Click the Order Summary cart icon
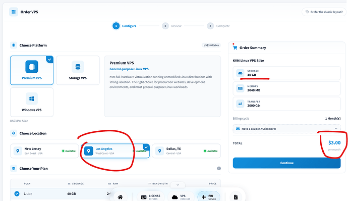Screen dimensions: 348x201 click(235, 47)
